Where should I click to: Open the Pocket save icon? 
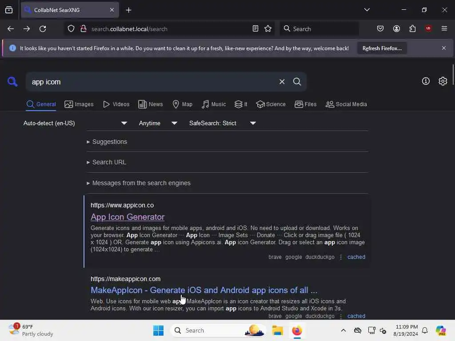tap(380, 29)
